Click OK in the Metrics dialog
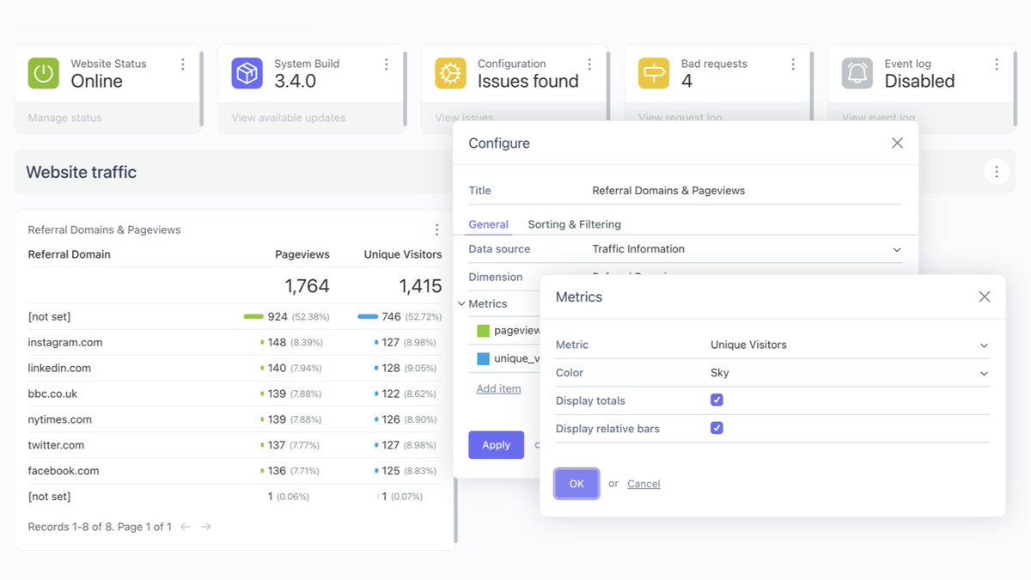Image resolution: width=1031 pixels, height=580 pixels. (x=577, y=484)
